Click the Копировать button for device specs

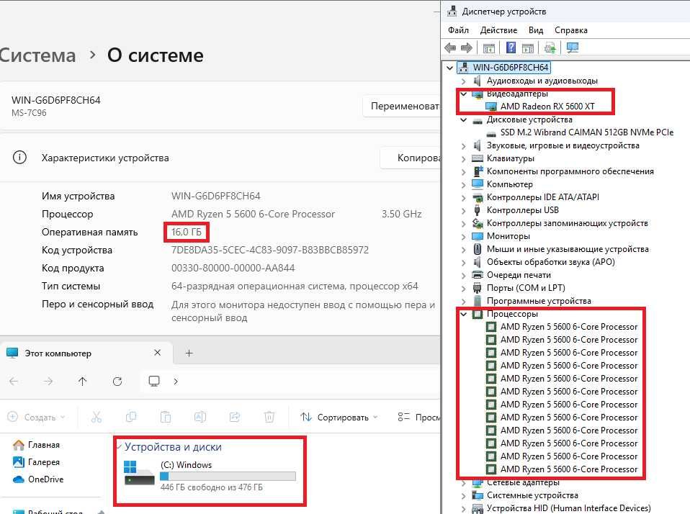[410, 158]
